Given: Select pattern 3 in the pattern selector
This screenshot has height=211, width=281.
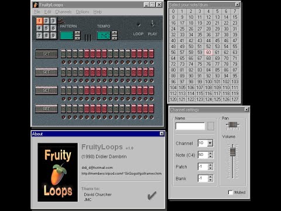Looking at the screenshot, I should (x=53, y=21).
